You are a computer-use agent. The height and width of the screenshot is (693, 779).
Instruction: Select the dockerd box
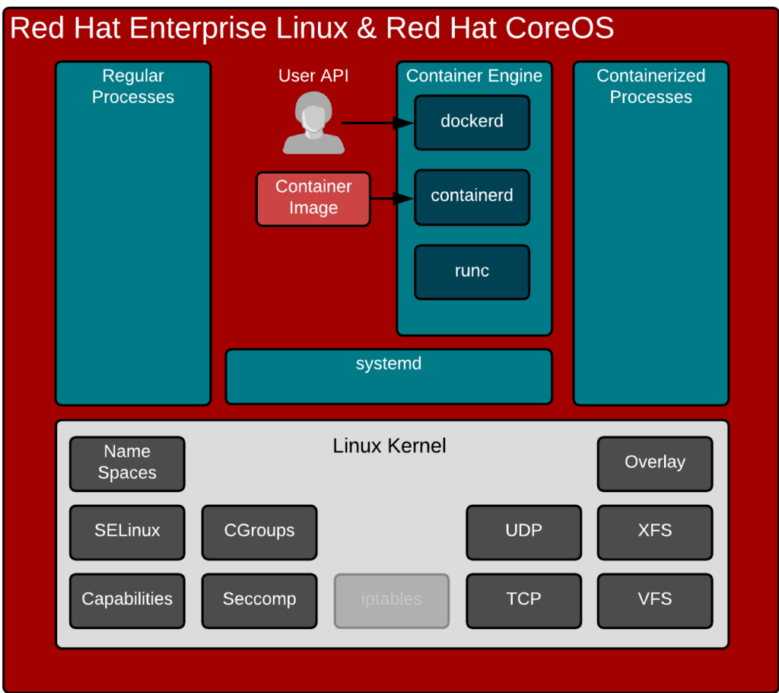[472, 123]
